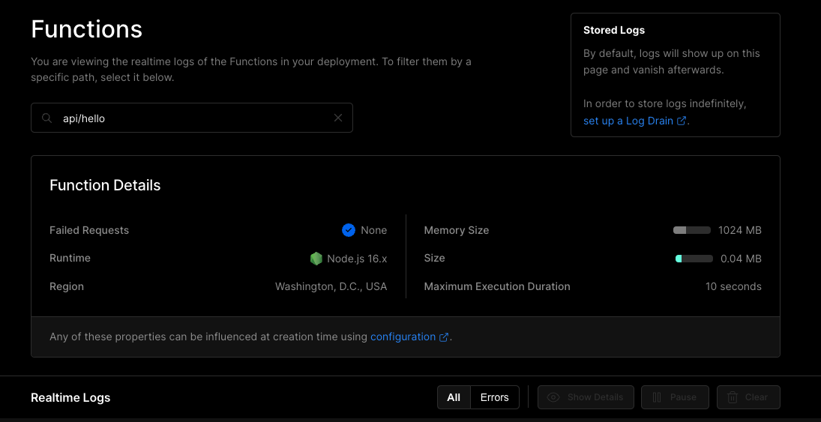Switch to the All logs tab
821x422 pixels.
point(454,397)
